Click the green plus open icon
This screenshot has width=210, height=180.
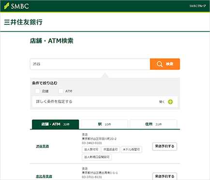tap(170, 102)
